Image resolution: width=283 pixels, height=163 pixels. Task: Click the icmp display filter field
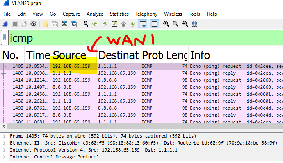click(146, 38)
